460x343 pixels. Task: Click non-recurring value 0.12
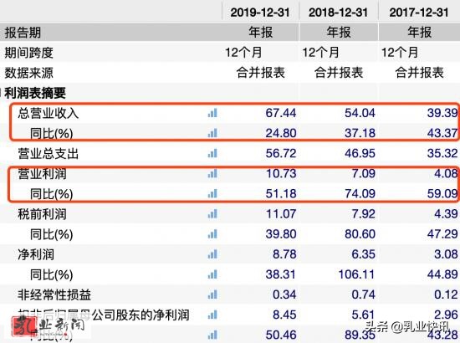coord(446,294)
